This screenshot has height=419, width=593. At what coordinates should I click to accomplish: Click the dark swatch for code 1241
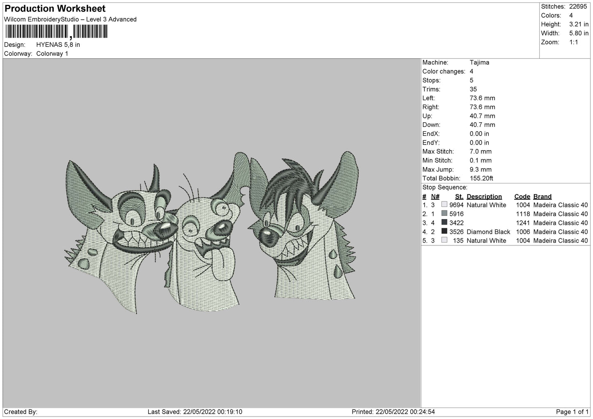pyautogui.click(x=444, y=222)
